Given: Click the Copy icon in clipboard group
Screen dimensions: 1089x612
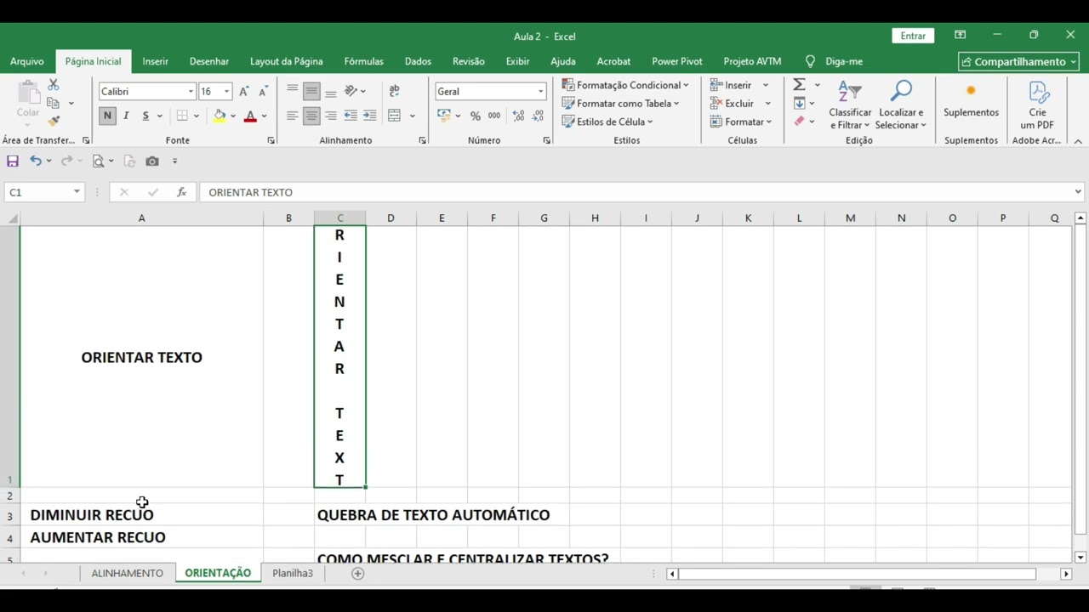Looking at the screenshot, I should pyautogui.click(x=54, y=103).
